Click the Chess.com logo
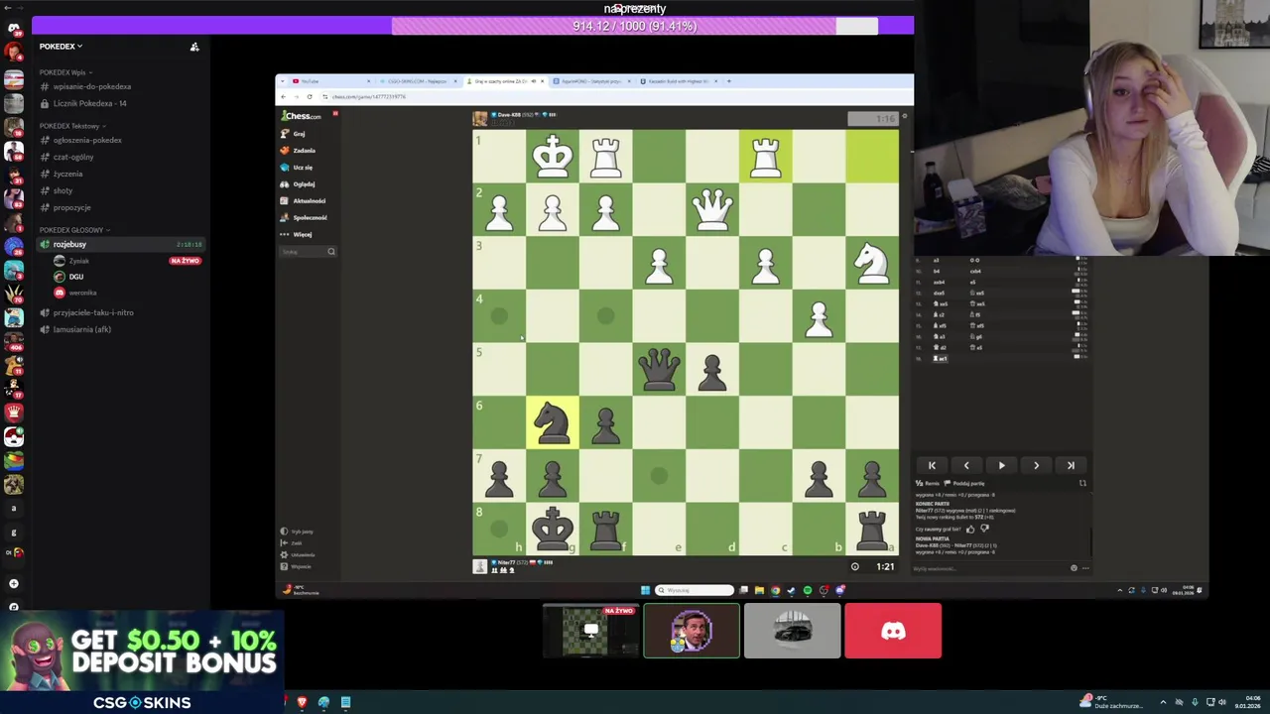This screenshot has width=1270, height=714. (301, 116)
